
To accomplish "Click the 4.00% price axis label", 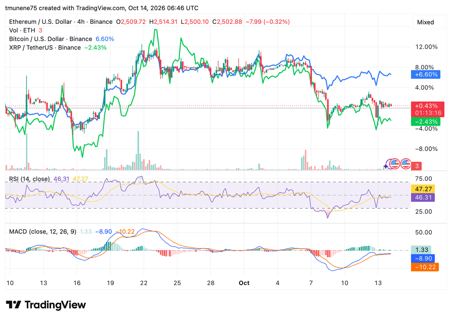I will coord(424,88).
